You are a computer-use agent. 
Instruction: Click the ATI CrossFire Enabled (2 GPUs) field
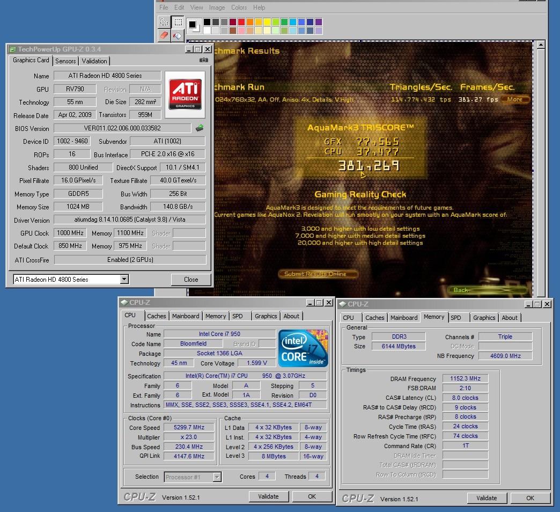click(x=130, y=259)
